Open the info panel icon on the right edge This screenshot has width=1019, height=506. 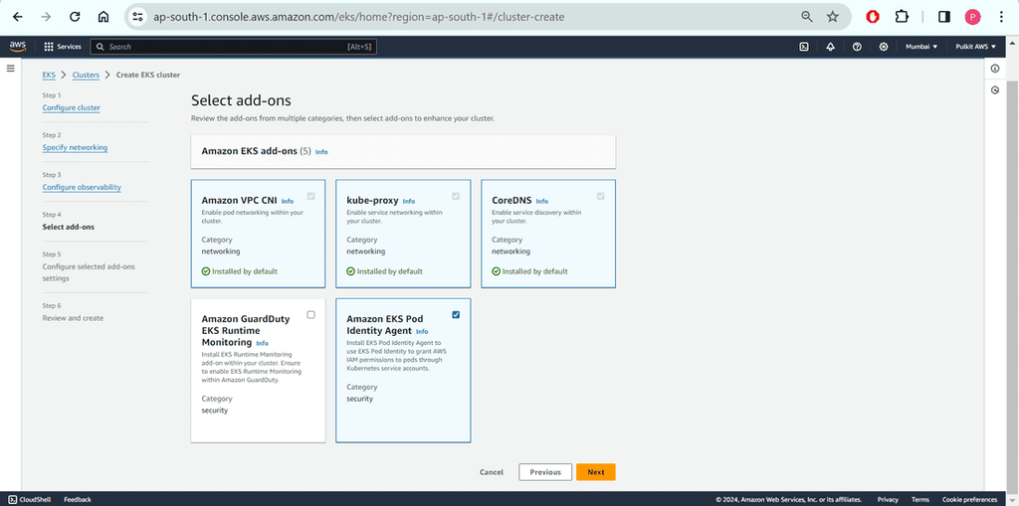click(995, 69)
